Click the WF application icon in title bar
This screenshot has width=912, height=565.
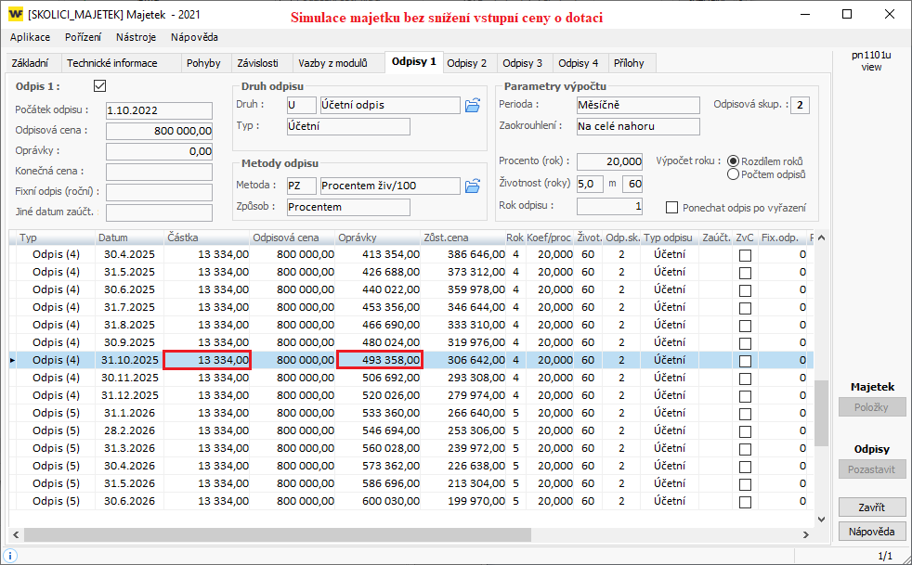[x=15, y=14]
